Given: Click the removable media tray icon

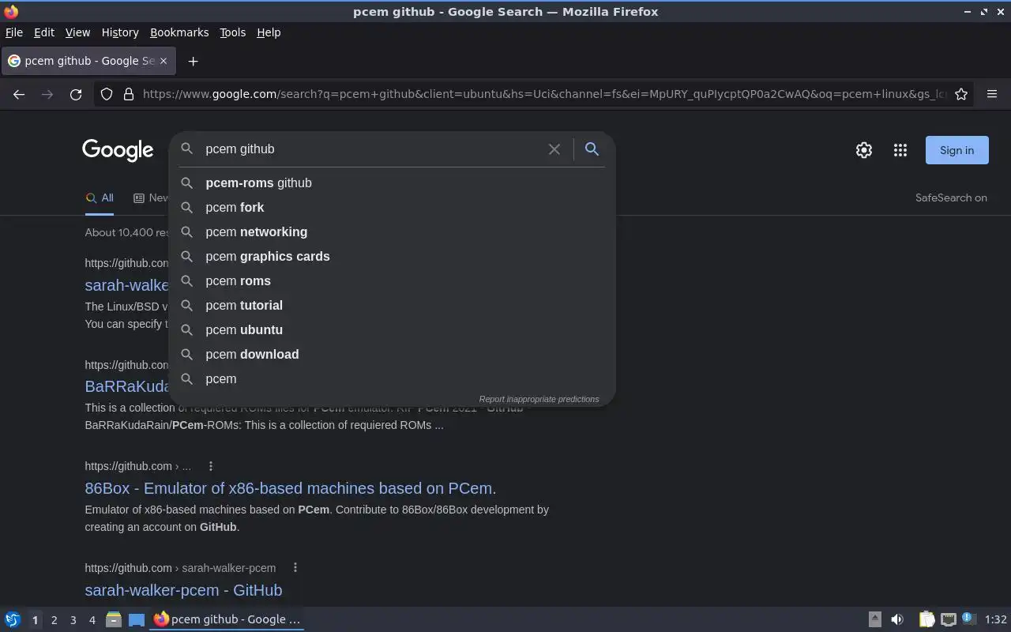Looking at the screenshot, I should click(x=874, y=619).
